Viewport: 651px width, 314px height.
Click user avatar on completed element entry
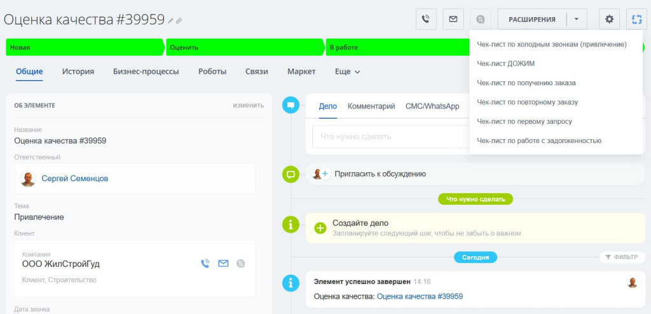click(633, 282)
